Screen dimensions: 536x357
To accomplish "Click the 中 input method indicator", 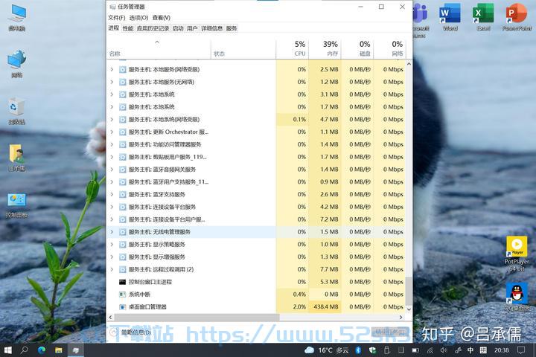I will (470, 350).
